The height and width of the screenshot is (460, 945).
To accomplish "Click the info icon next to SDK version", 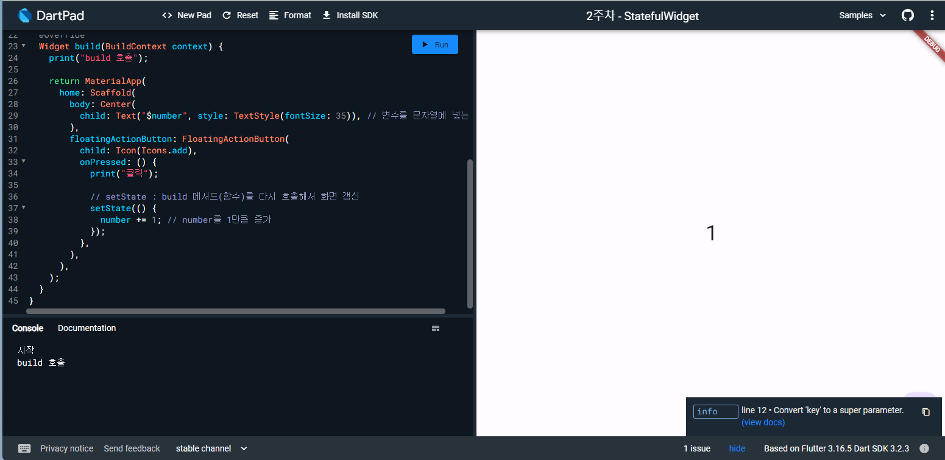I will [x=924, y=448].
